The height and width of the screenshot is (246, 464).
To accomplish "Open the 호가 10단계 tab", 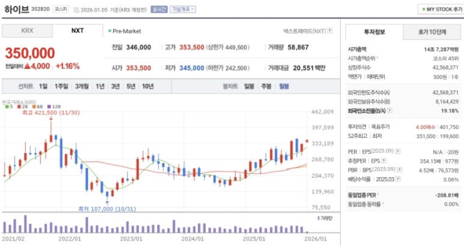I will [432, 31].
